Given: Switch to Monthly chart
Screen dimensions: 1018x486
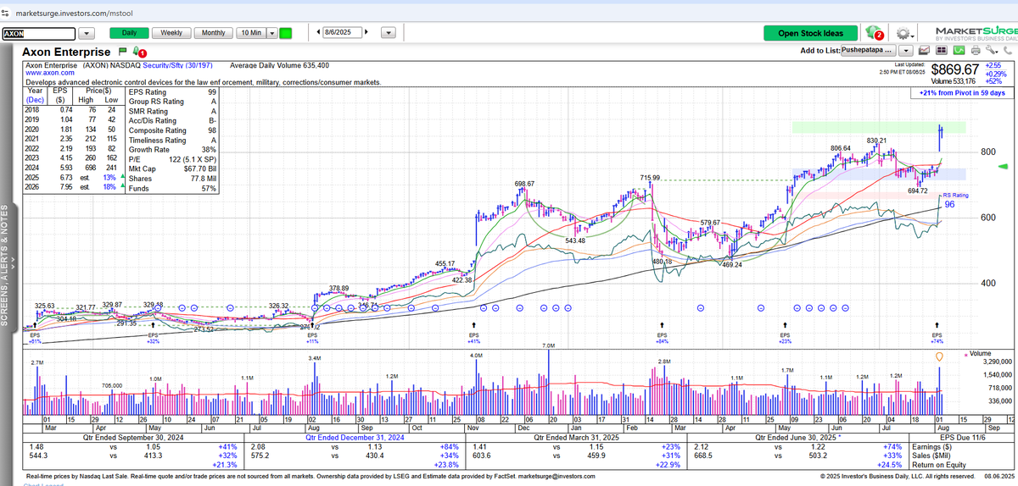Looking at the screenshot, I should (214, 33).
